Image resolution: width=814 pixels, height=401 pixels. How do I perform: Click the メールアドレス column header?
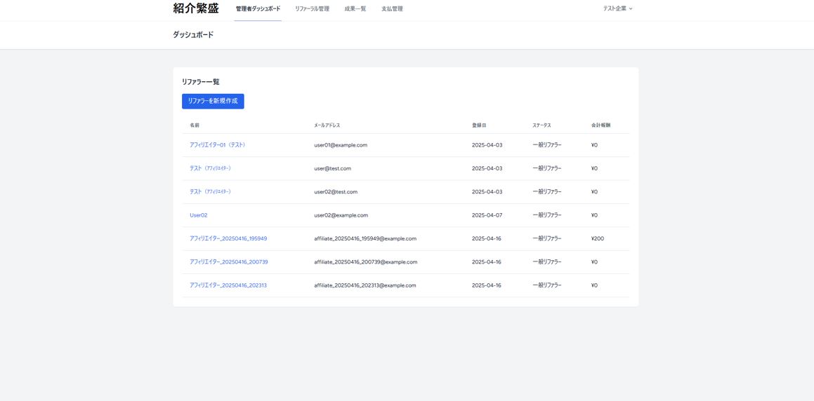click(327, 125)
